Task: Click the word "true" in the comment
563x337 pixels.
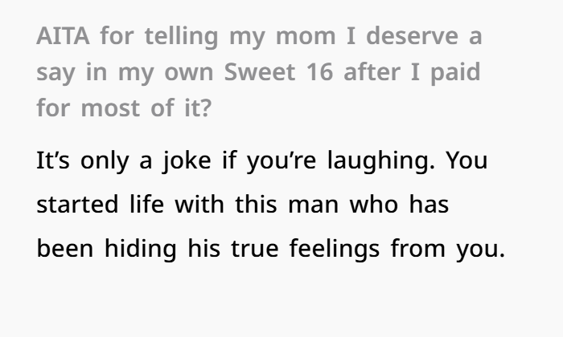Action: 255,249
